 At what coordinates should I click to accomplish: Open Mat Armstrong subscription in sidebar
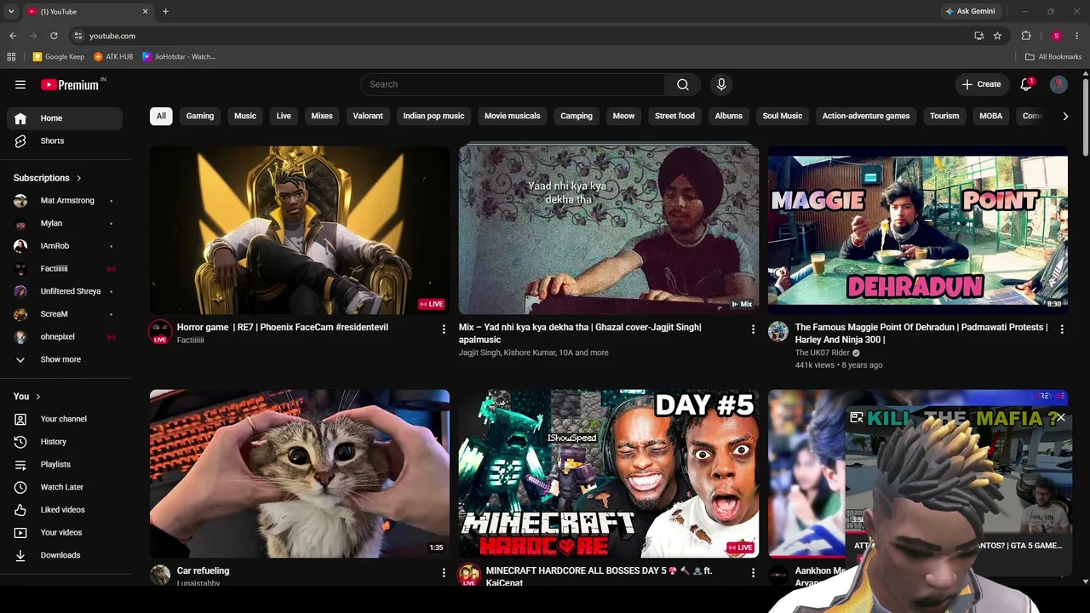[65, 201]
